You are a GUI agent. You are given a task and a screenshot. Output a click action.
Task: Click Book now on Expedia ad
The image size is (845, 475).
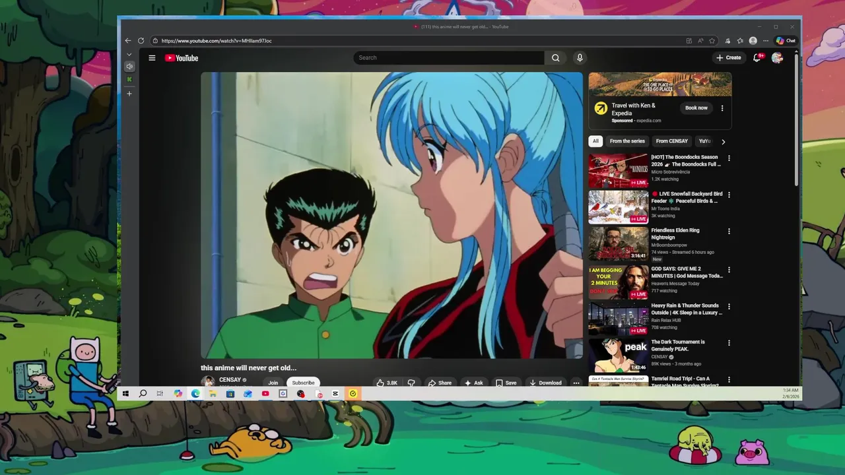click(x=696, y=108)
